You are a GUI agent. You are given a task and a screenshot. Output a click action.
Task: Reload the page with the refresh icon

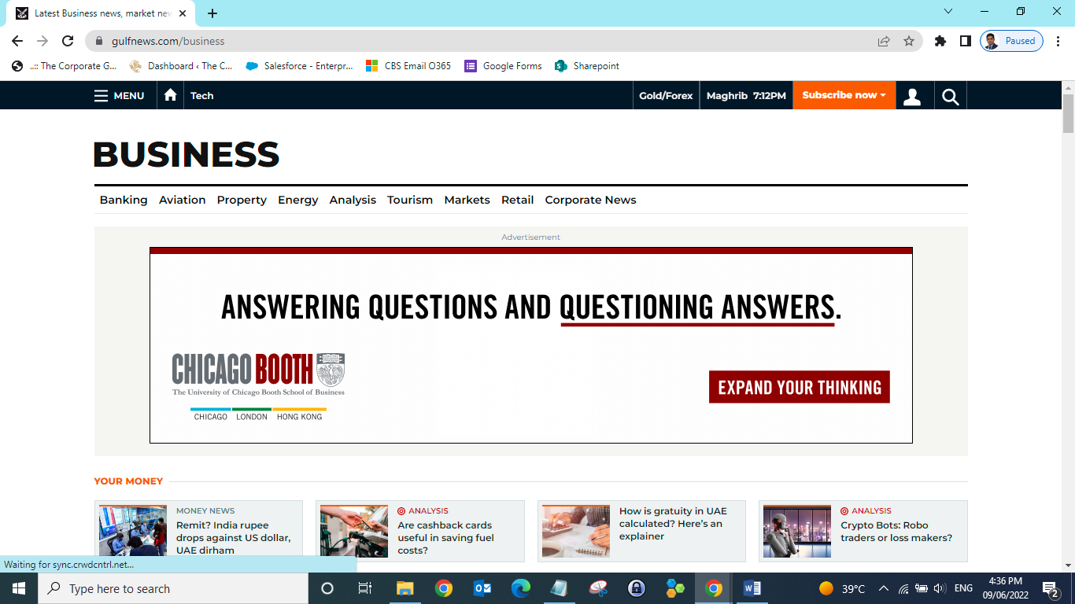coord(68,41)
